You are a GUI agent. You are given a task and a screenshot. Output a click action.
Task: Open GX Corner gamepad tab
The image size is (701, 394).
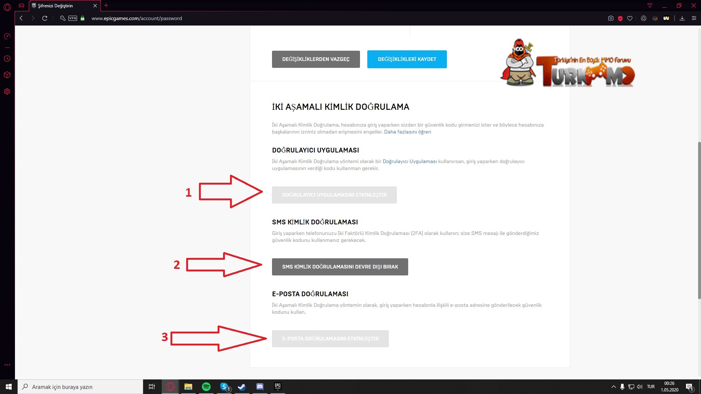22,5
